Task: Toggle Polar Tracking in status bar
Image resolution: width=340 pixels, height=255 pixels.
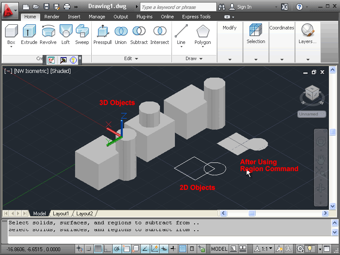Action: pos(117,249)
